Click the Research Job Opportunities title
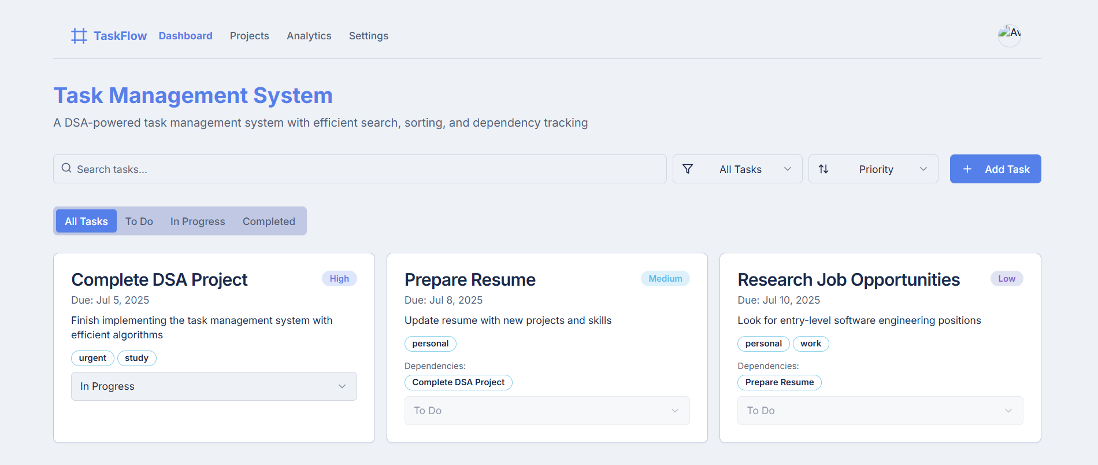 [849, 280]
